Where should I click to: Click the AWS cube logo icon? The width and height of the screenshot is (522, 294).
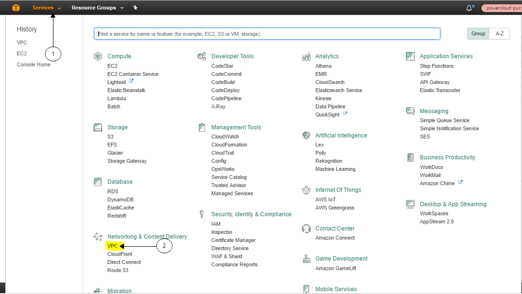[16, 8]
